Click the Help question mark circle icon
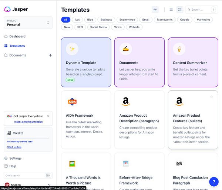This screenshot has width=222, height=190. pos(6,166)
